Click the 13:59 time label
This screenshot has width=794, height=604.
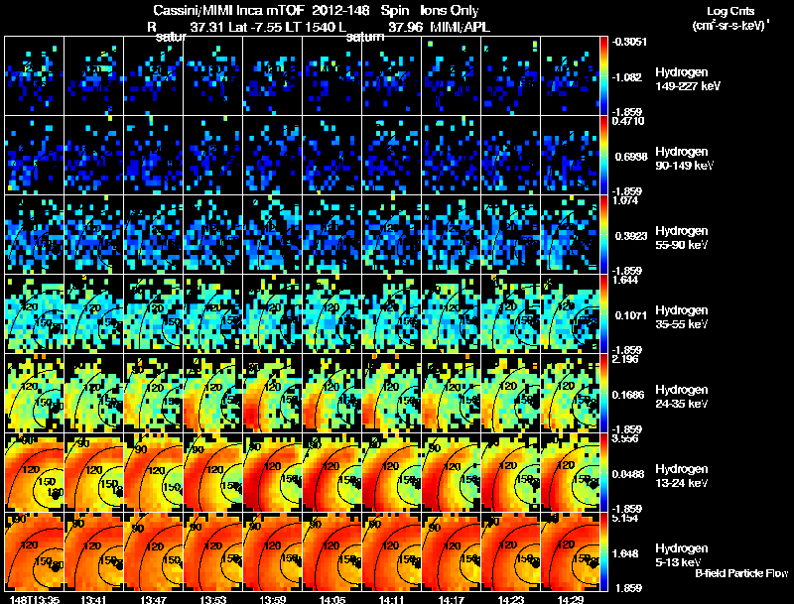pyautogui.click(x=272, y=600)
